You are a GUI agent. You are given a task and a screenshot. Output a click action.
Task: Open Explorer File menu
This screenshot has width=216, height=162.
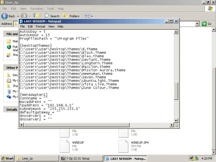(5, 9)
